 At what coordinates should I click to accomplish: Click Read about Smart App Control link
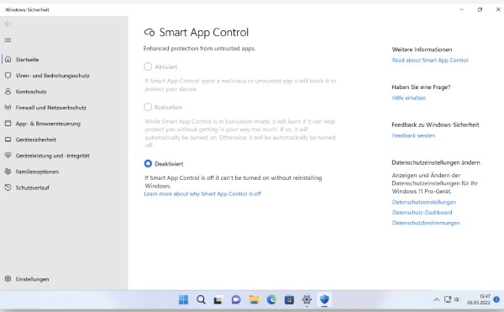(x=430, y=61)
